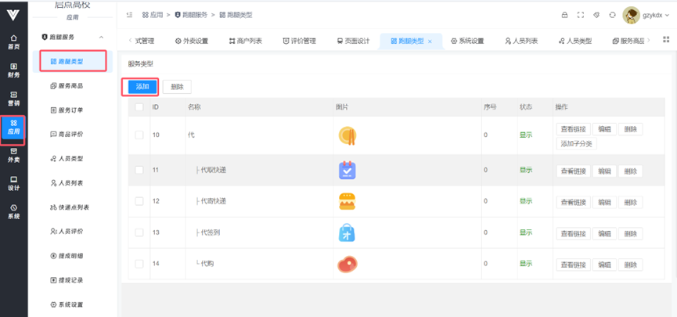Toggle fullscreen mode icon in header
Viewport: 677px width, 317px height.
[581, 15]
